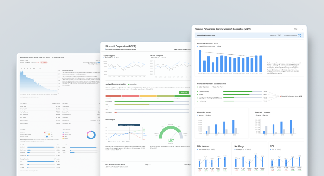Screen dimensions: 324x176
Task: Click the Net Margin chart title
Action: (x=239, y=146)
